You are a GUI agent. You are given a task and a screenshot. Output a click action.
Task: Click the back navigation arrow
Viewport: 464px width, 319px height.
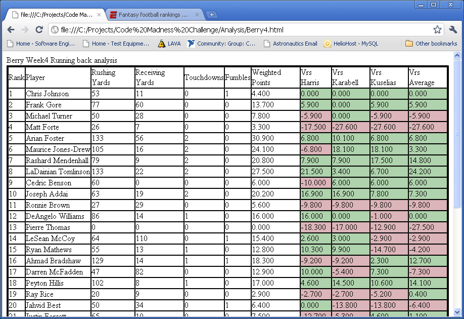(11, 29)
